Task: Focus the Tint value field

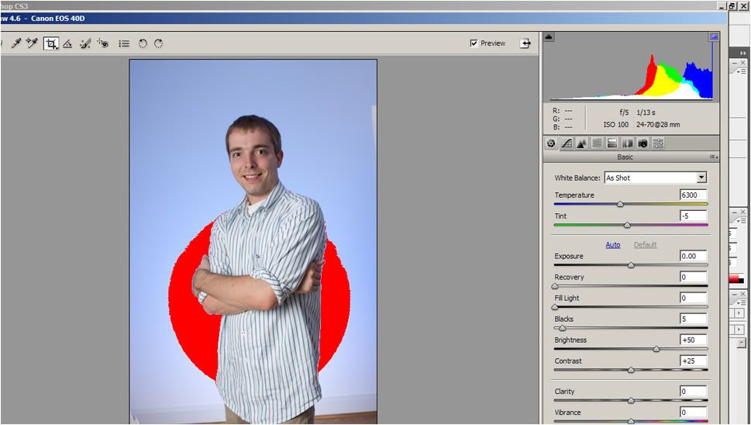Action: (693, 216)
